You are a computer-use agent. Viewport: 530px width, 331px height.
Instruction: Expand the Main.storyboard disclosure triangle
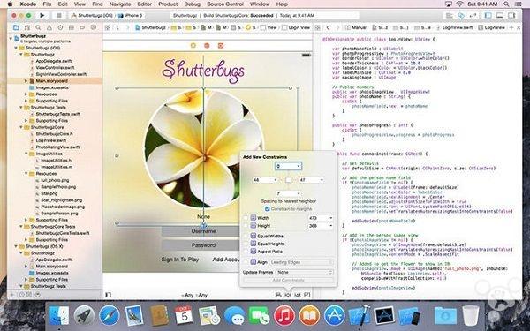click(26, 80)
